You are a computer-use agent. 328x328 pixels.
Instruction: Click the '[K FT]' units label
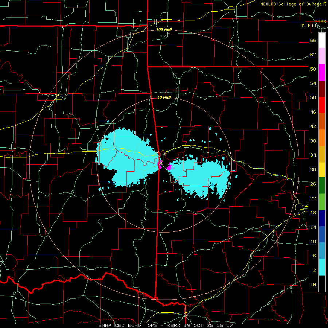pyautogui.click(x=308, y=25)
